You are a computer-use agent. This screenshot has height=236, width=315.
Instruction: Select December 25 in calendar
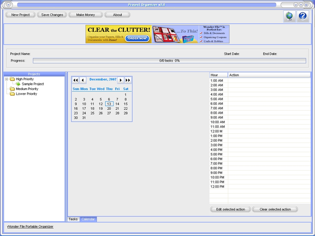tap(92, 113)
